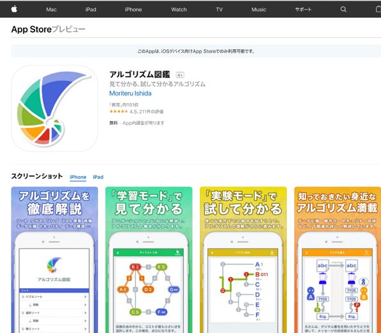Open the サポート navigation item

pyautogui.click(x=303, y=10)
